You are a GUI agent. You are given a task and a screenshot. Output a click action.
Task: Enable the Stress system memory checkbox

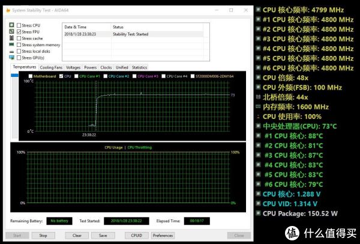19,44
